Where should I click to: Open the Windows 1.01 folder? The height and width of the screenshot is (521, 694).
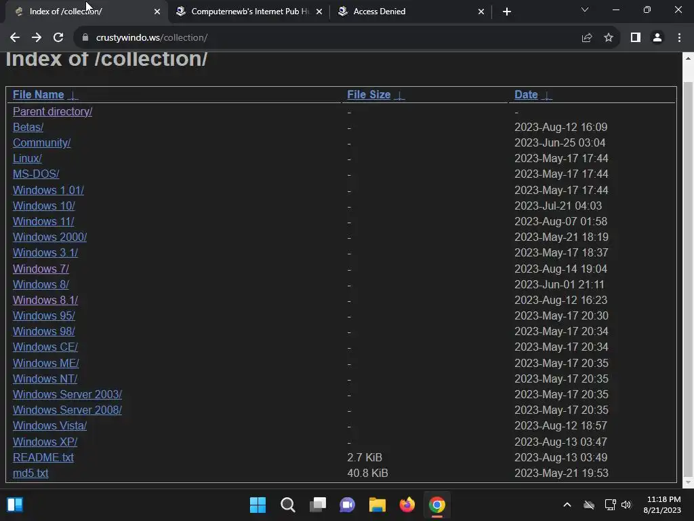(48, 190)
